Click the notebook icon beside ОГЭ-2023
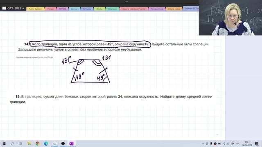Image resolution: width=262 pixels, height=147 pixels. 4,8
